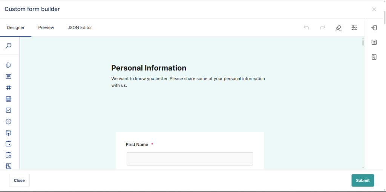Image resolution: width=386 pixels, height=192 pixels.
Task: Select the file upload toolbox icon
Action: coord(8,133)
